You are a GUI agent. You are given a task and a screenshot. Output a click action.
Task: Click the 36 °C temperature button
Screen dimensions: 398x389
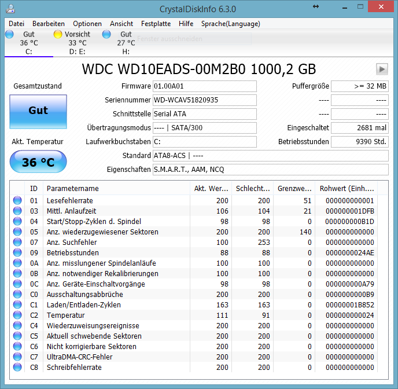[x=38, y=162]
